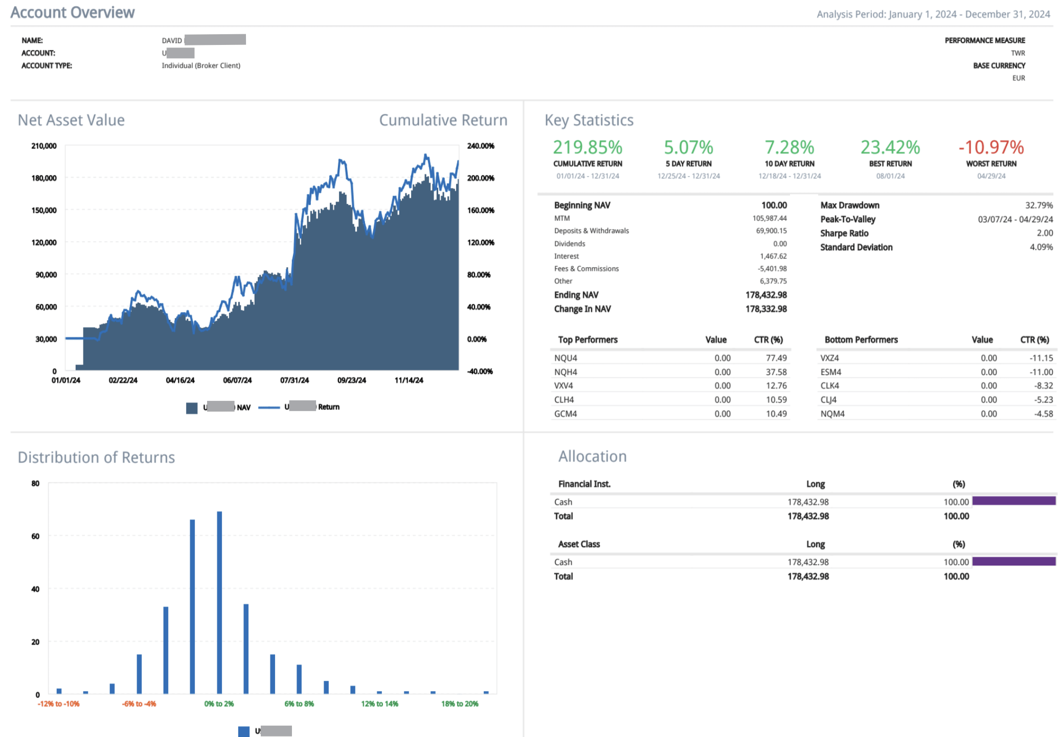Click the Key Statistics section title
Image resolution: width=1062 pixels, height=737 pixels.
[x=589, y=120]
